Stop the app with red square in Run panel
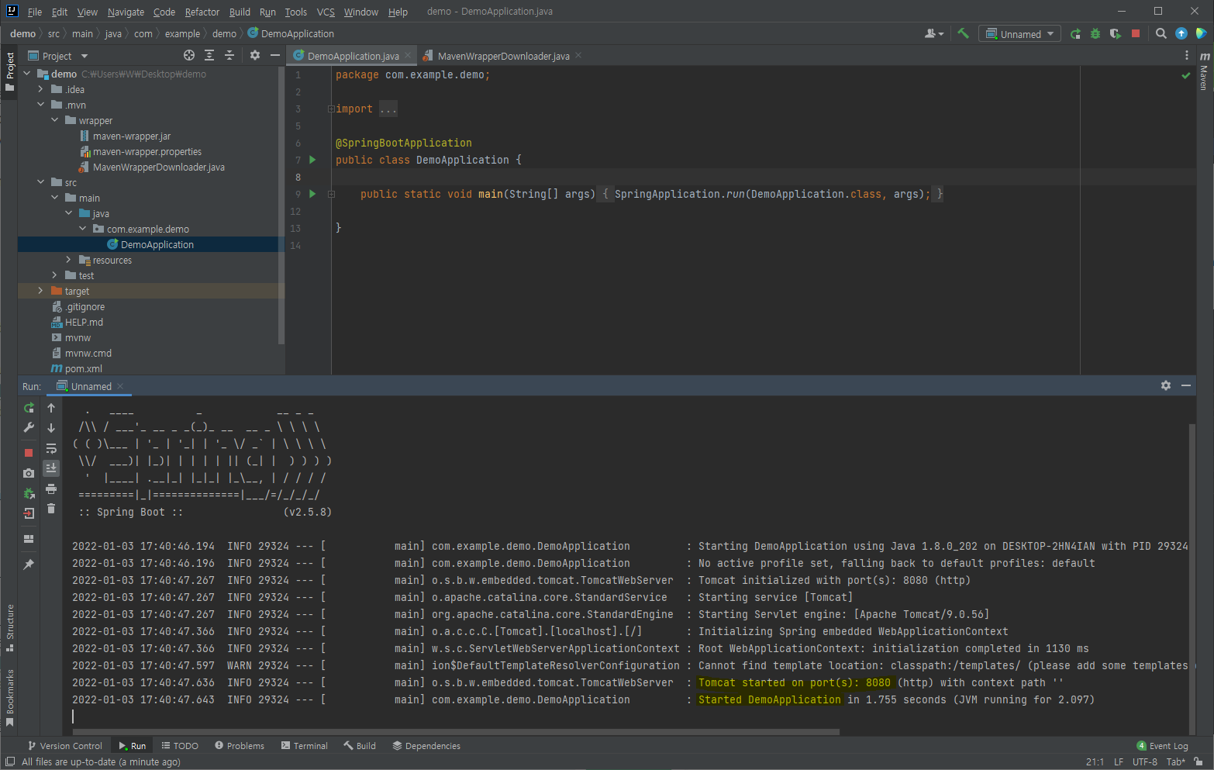1214x770 pixels. [29, 453]
